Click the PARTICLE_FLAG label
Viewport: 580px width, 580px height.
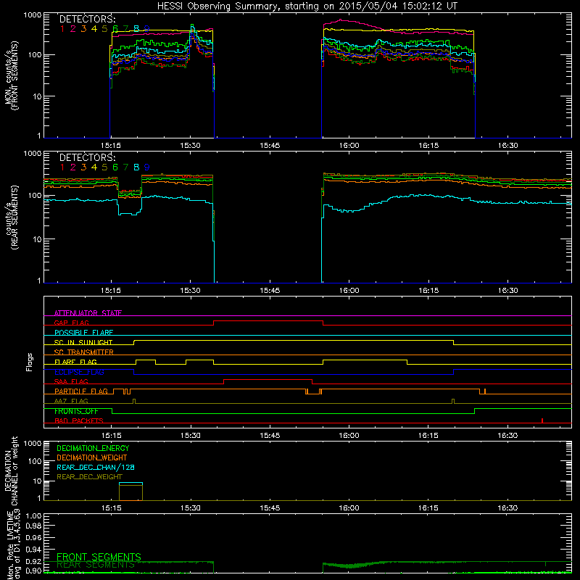click(x=81, y=391)
